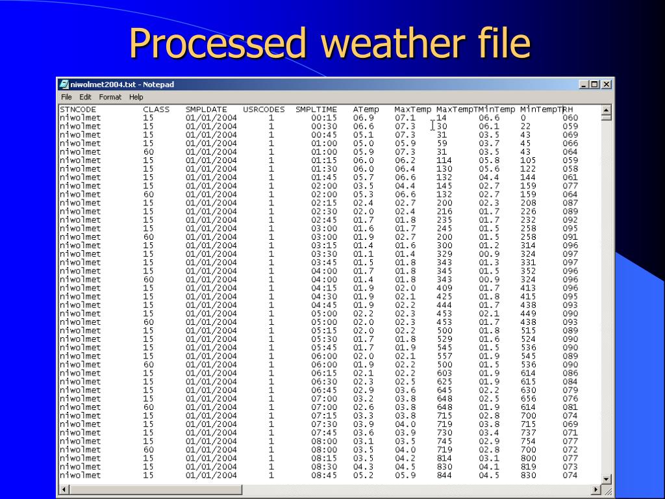
Task: Click the time value 06:45
Action: pyautogui.click(x=324, y=390)
